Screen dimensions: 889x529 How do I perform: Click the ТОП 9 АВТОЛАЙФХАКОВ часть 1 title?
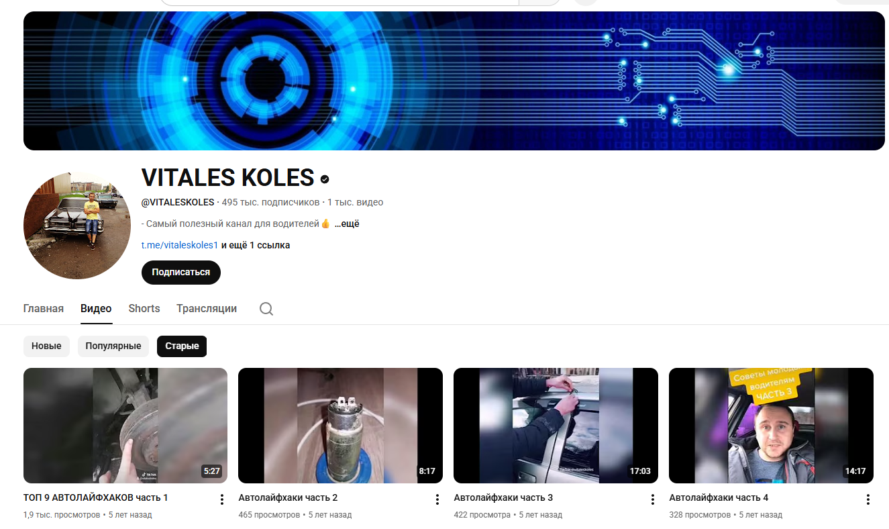tap(95, 498)
